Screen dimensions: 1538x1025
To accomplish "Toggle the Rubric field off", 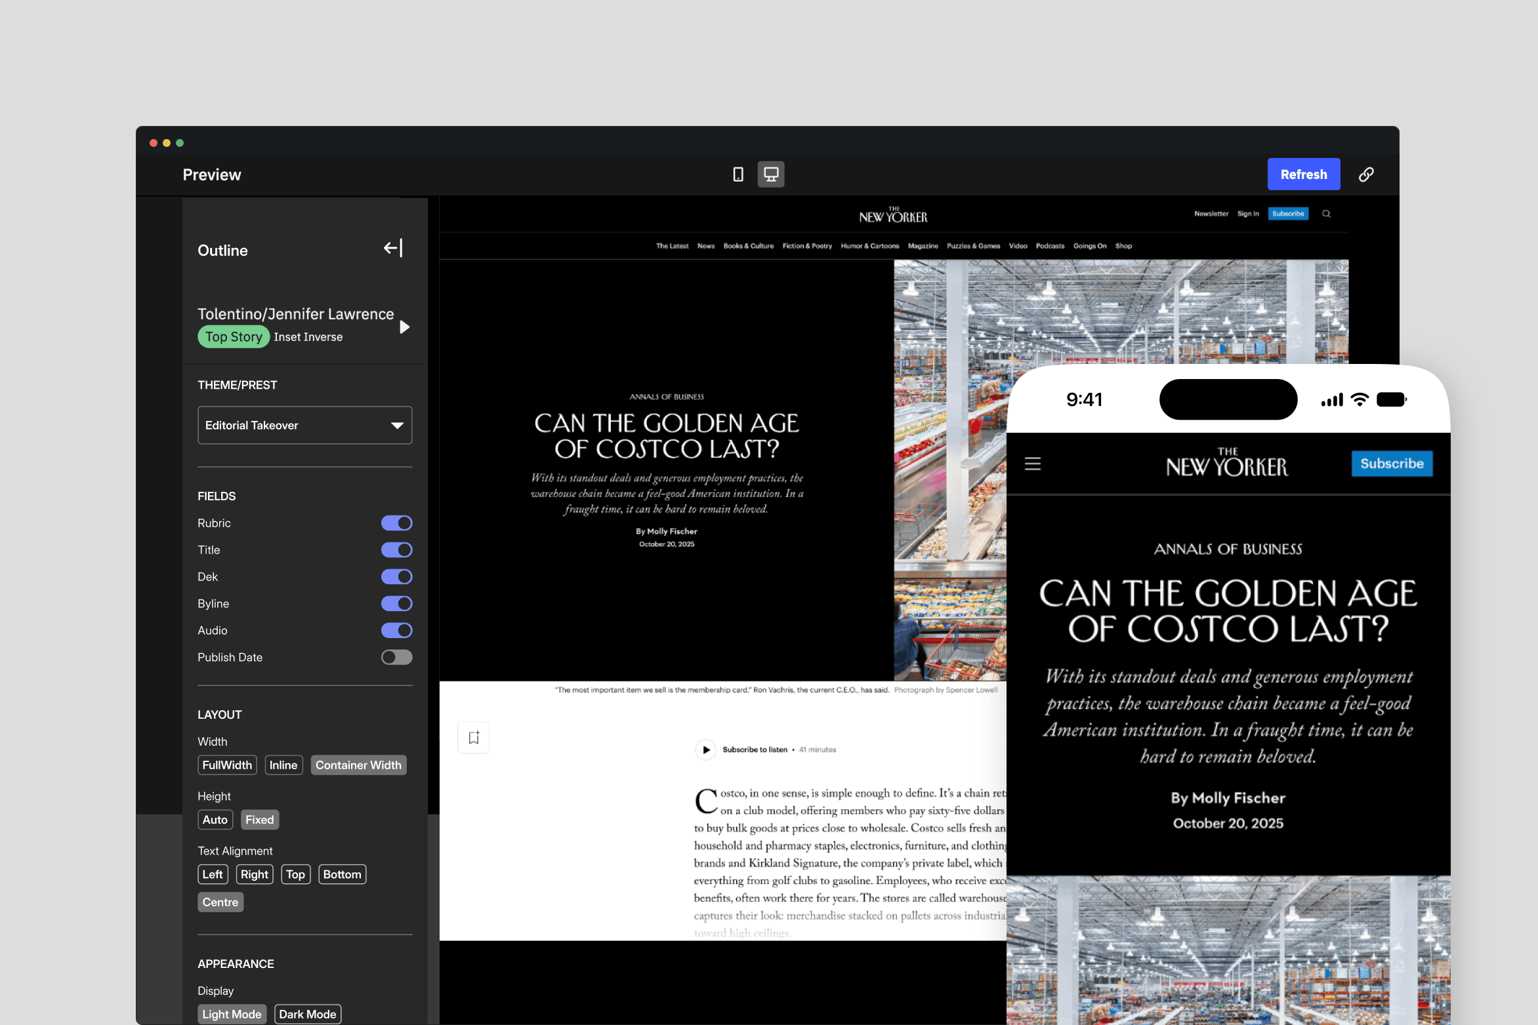I will (x=397, y=523).
